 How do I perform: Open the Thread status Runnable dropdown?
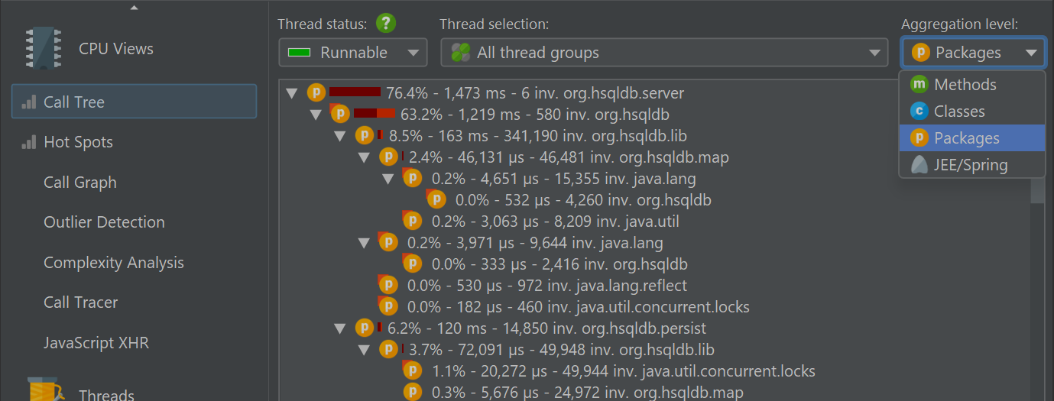352,53
